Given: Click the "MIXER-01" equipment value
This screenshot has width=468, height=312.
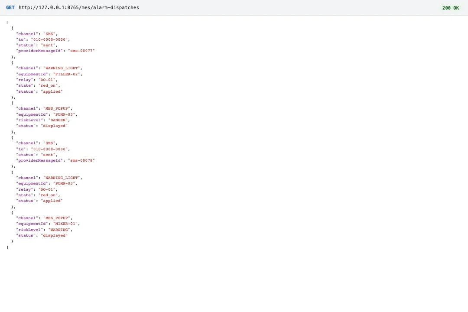Looking at the screenshot, I should coord(65,224).
